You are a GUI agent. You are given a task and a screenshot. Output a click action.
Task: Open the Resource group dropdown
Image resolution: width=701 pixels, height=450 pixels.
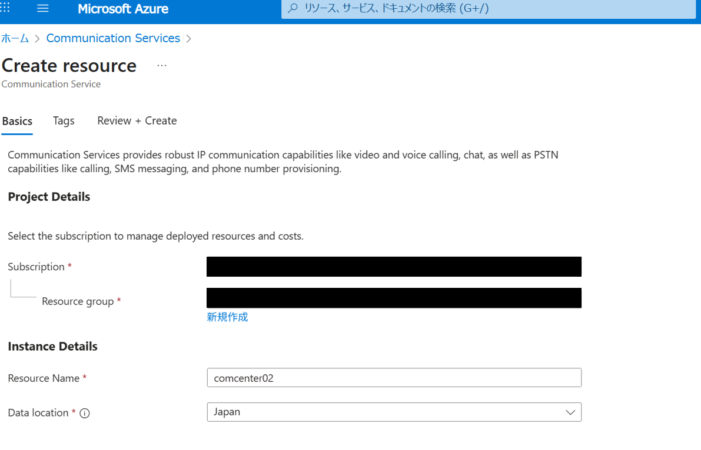(394, 298)
